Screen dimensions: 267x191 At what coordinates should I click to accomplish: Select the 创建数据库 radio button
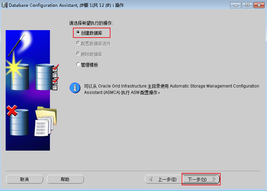point(78,33)
